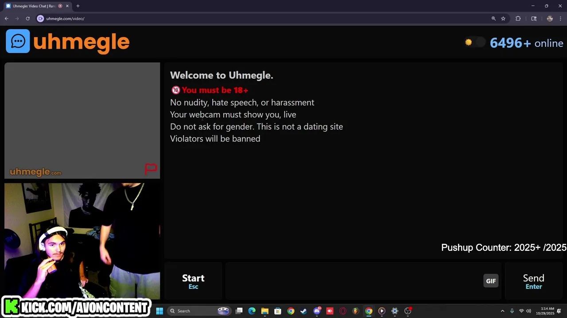Click the camera site info icon in address bar

tap(40, 19)
